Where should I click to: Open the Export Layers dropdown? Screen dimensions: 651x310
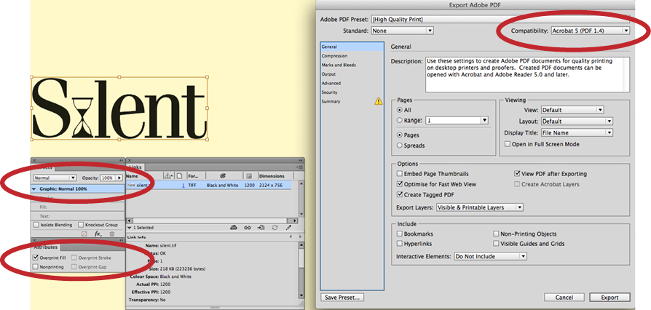tap(480, 207)
